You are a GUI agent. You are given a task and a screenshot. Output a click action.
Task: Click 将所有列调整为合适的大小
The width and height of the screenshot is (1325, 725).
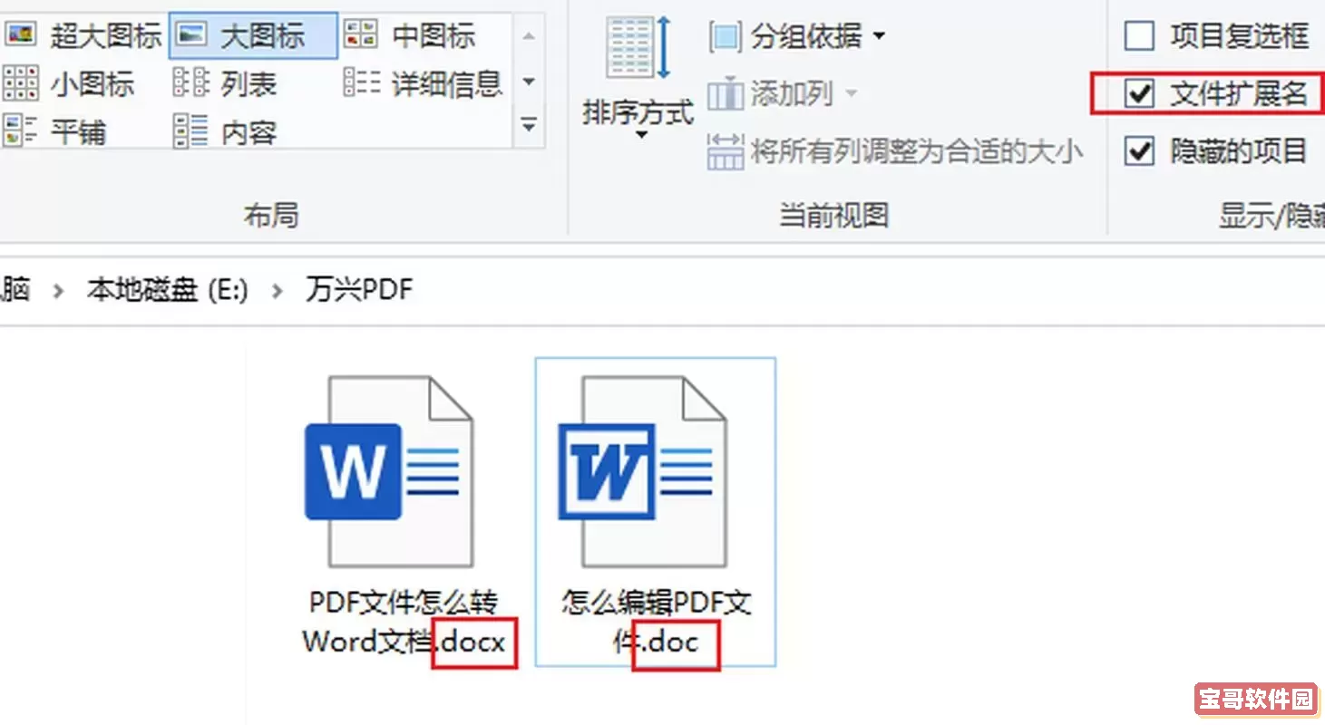click(x=895, y=151)
